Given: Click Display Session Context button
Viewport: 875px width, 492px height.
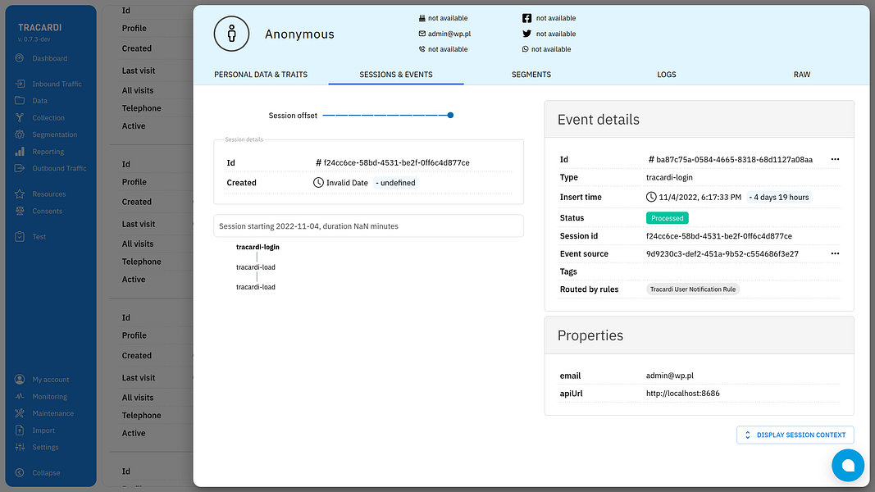Looking at the screenshot, I should point(795,435).
